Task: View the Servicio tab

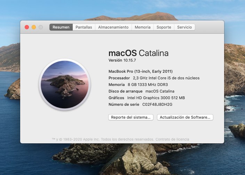Action: coord(184,27)
